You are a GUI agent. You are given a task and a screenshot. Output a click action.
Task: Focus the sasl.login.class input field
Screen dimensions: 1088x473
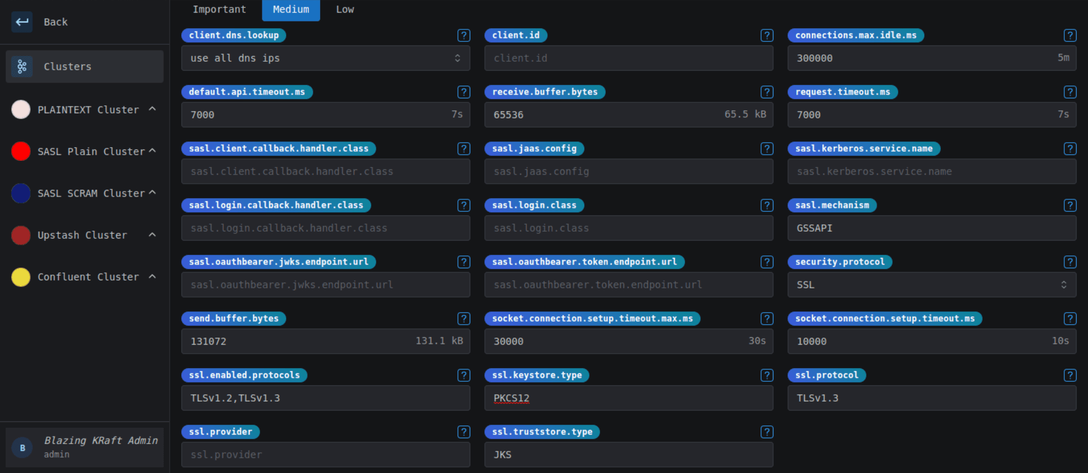629,228
